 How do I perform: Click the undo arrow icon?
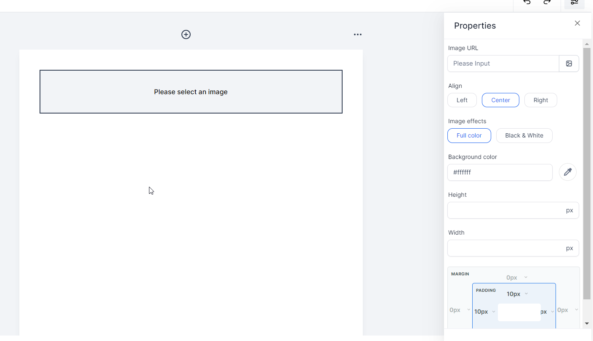(527, 2)
